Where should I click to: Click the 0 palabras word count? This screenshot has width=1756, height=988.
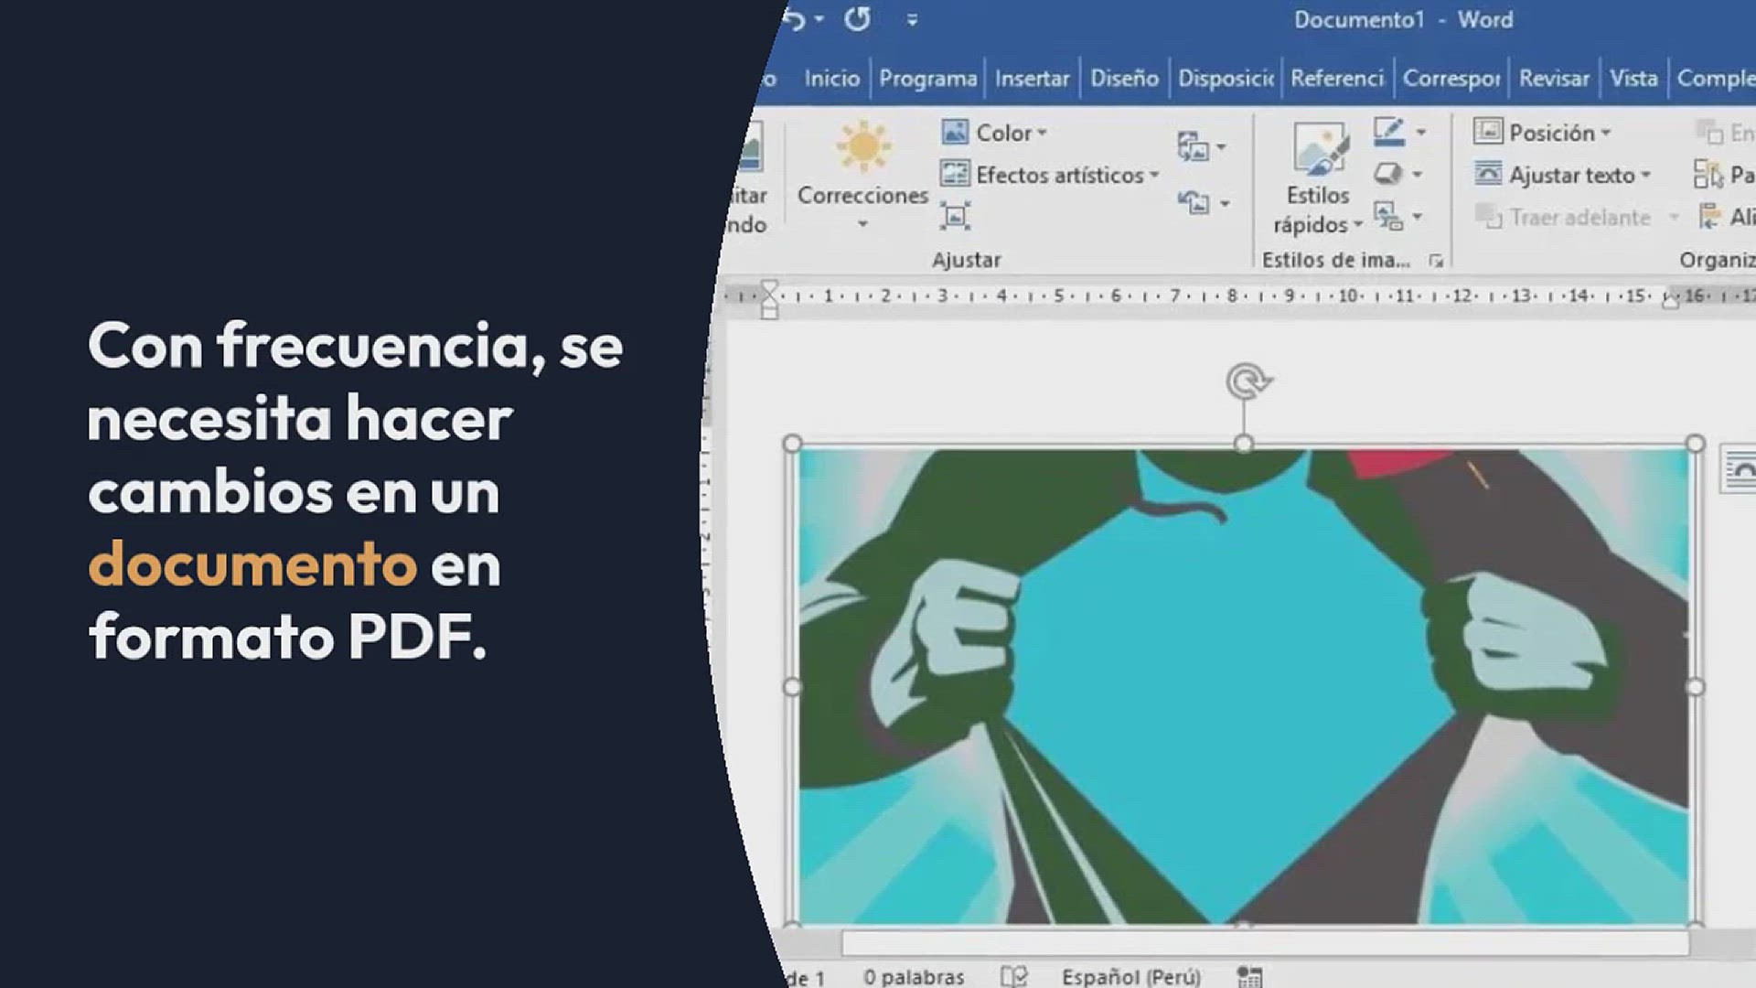pyautogui.click(x=914, y=976)
